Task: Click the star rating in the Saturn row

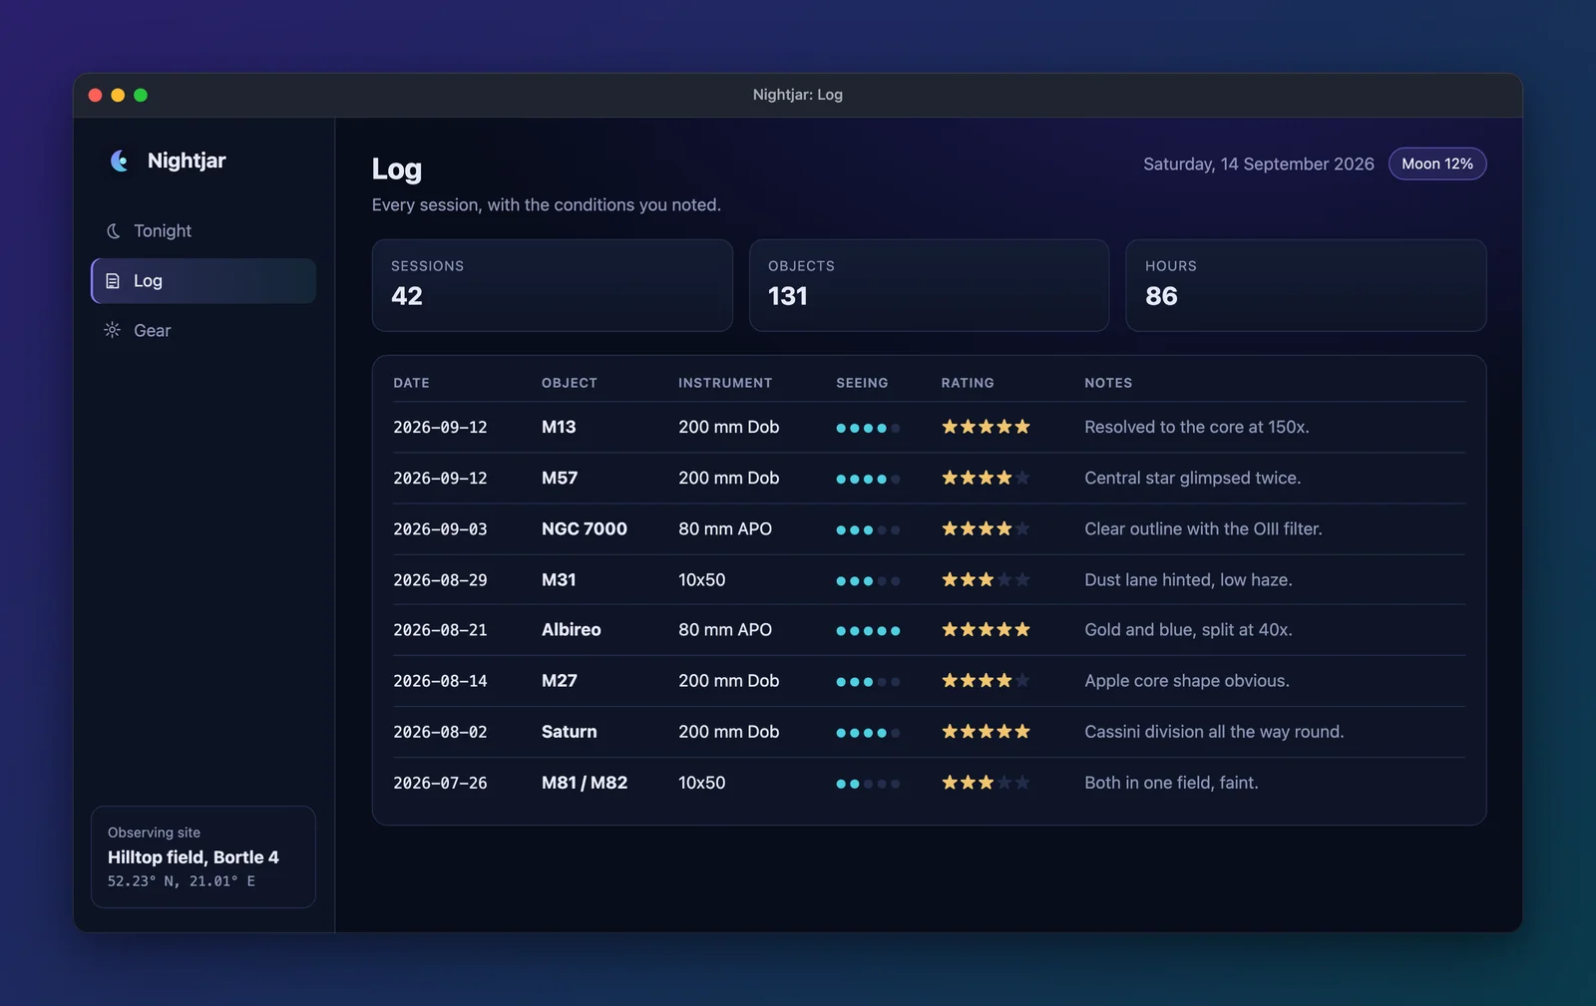Action: [986, 731]
